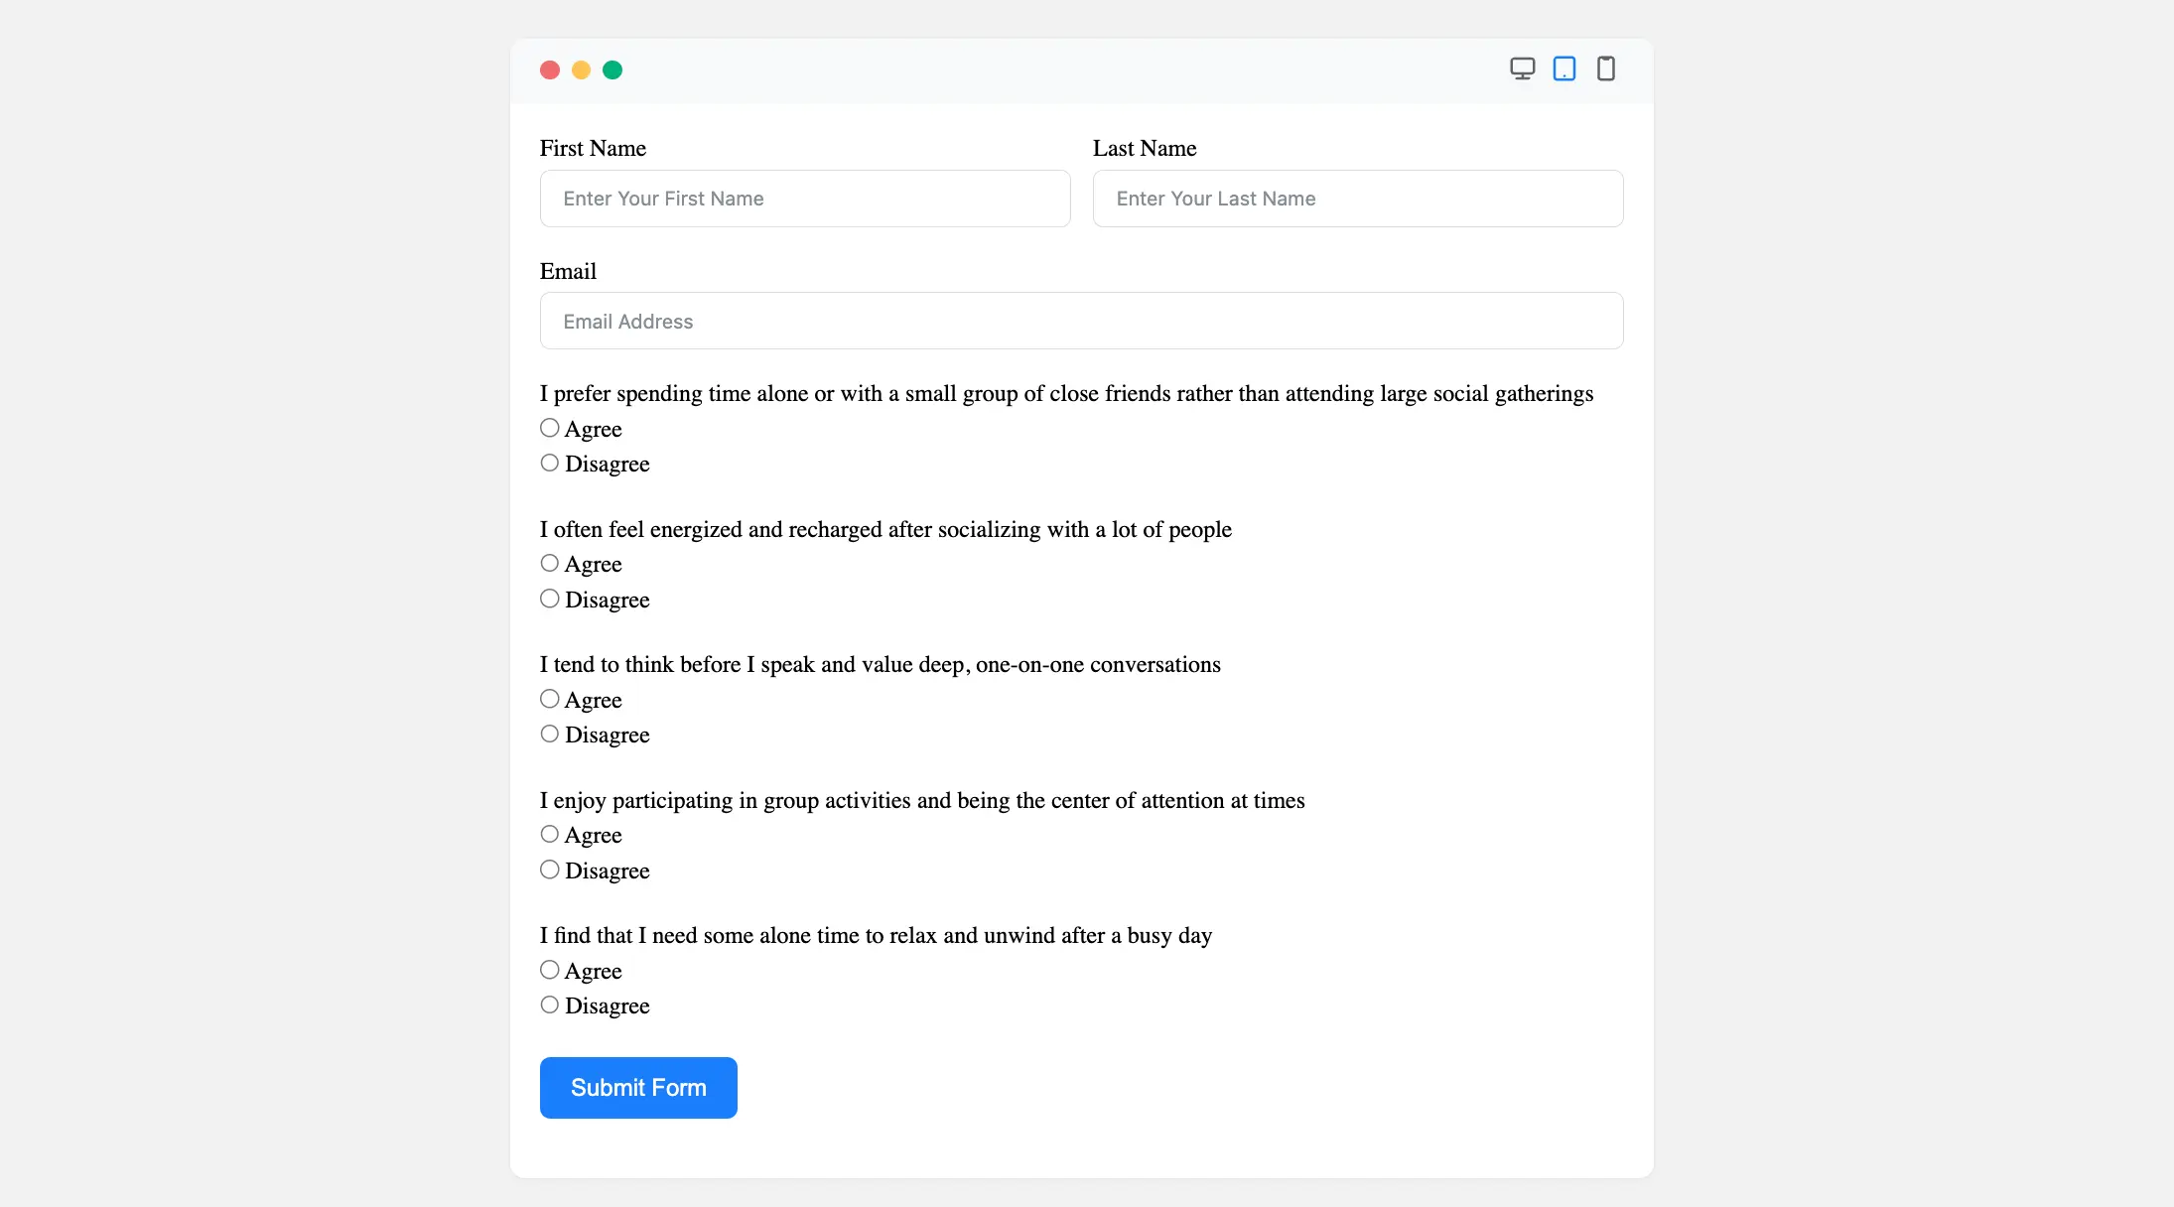Viewport: 2174px width, 1207px height.
Task: Click the red window dot
Action: [x=550, y=69]
